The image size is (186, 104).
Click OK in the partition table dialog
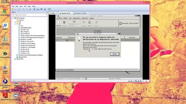(x=115, y=54)
